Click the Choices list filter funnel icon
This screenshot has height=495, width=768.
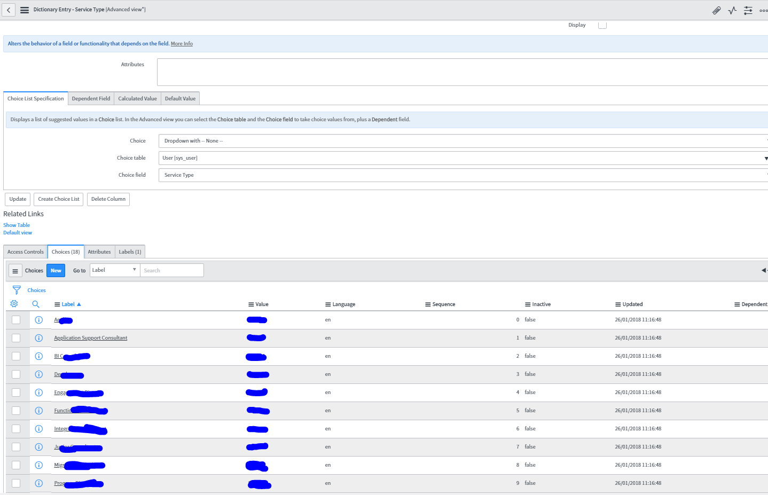(x=17, y=290)
